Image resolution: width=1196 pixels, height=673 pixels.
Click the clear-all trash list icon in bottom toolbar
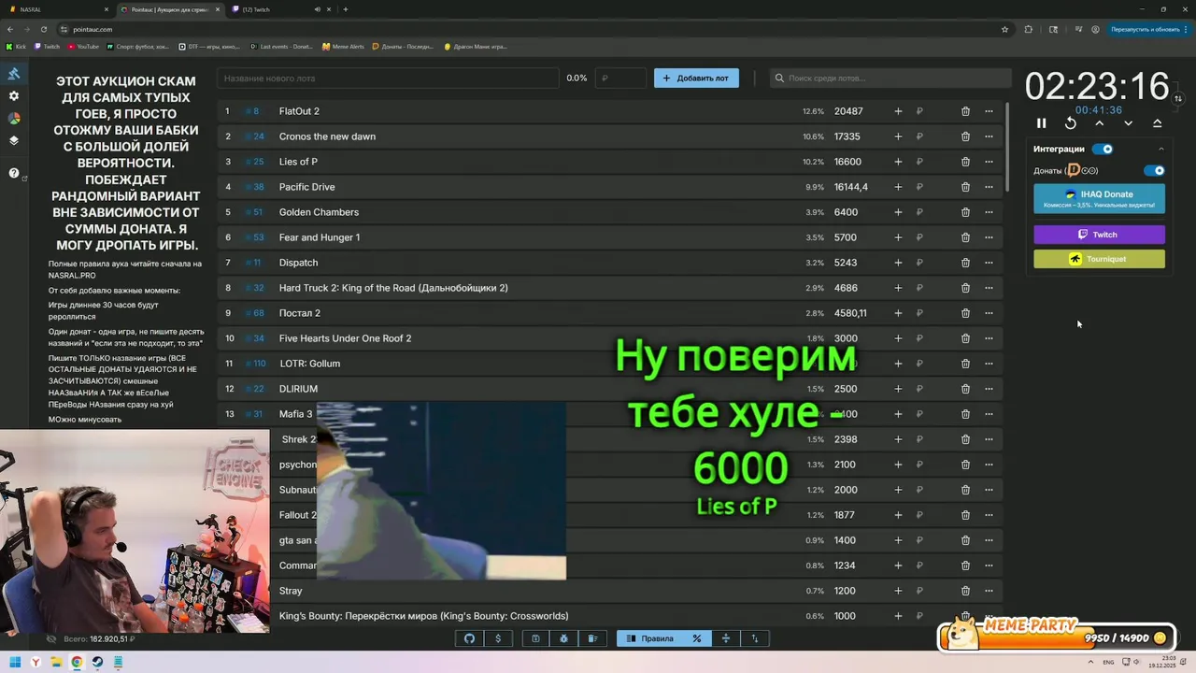click(592, 638)
